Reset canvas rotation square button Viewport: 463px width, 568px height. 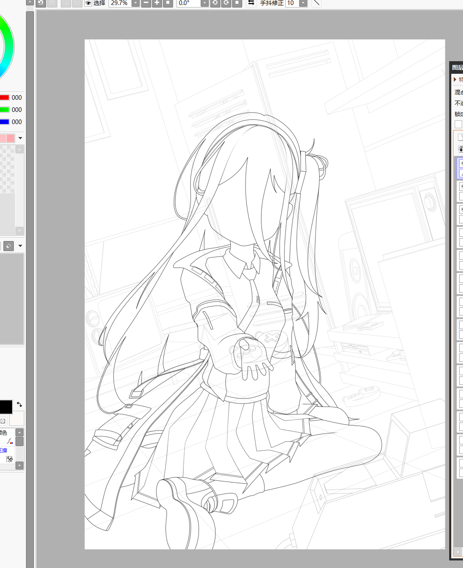237,3
